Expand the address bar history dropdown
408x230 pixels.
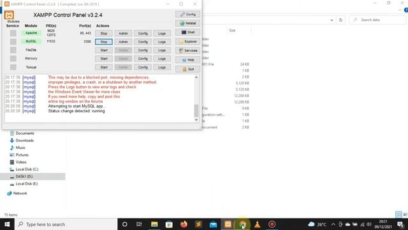tap(331, 20)
